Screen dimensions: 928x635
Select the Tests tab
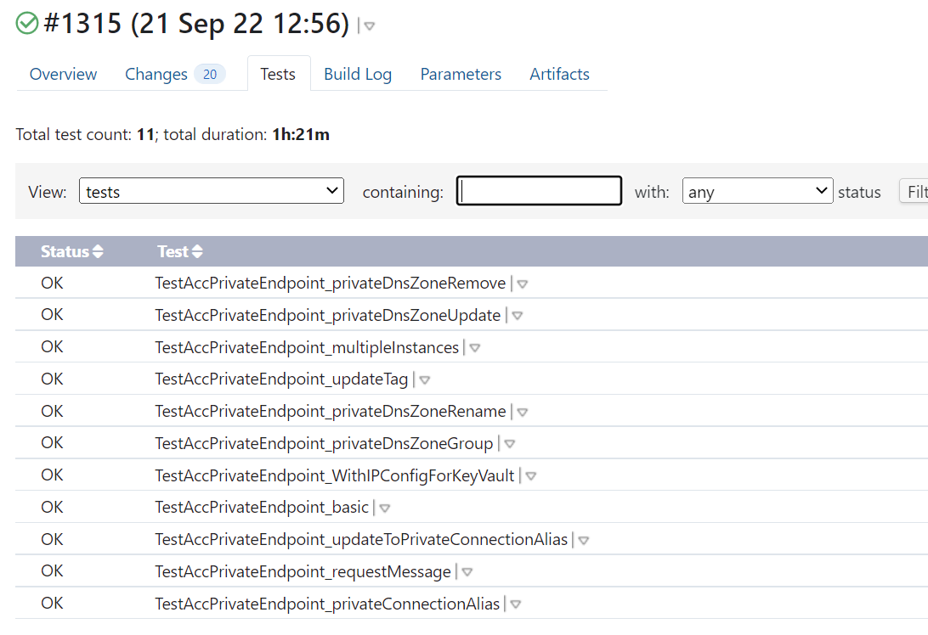[278, 74]
